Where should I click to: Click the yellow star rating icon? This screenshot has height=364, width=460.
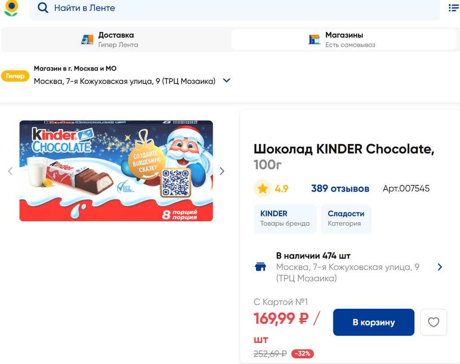[x=262, y=189]
